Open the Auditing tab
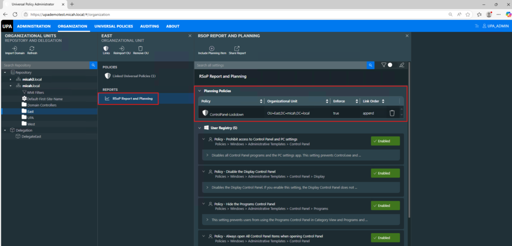This screenshot has width=512, height=246. [x=149, y=26]
